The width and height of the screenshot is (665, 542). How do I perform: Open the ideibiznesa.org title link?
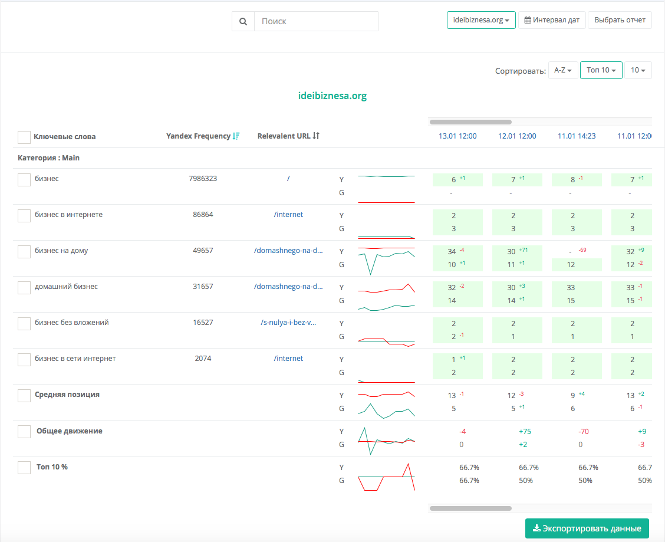click(x=332, y=96)
